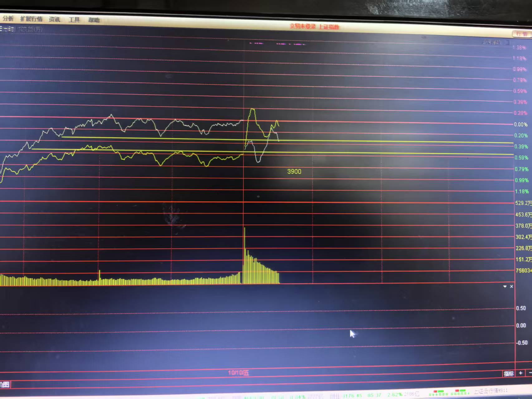The image size is (532, 399).
Task: Add an indicator pane with plus icon
Action: click(x=520, y=373)
